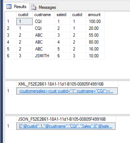Click the amount cell 10.00

pyautogui.click(x=95, y=56)
